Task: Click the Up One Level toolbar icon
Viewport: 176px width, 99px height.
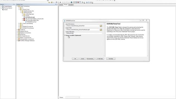Action: click(49, 2)
